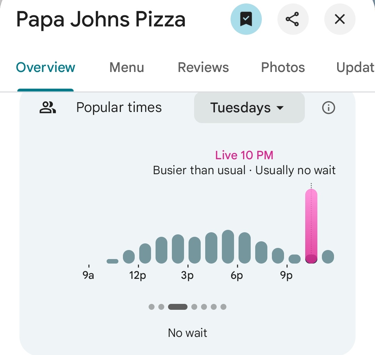
Task: Tap the 3p bar in the chart
Action: pos(194,250)
